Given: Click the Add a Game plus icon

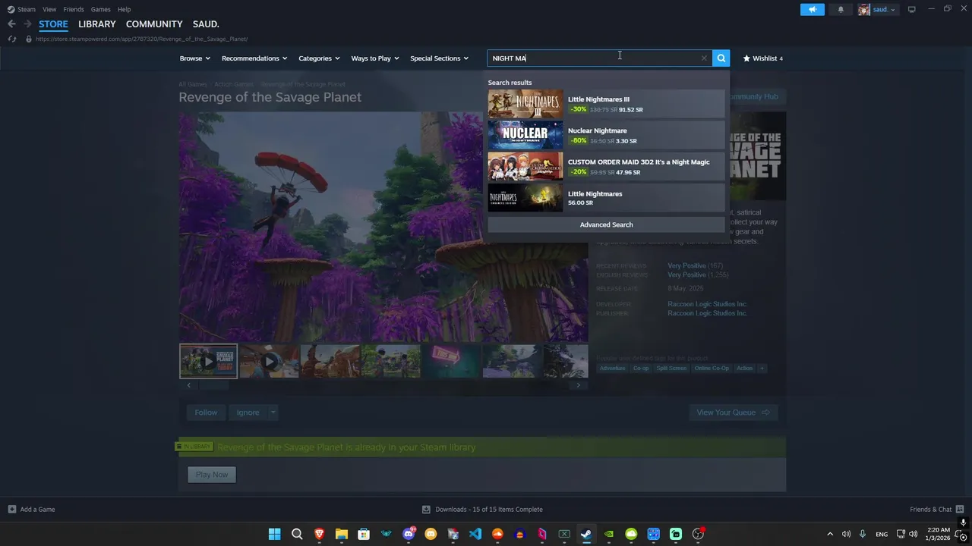Looking at the screenshot, I should click(12, 510).
